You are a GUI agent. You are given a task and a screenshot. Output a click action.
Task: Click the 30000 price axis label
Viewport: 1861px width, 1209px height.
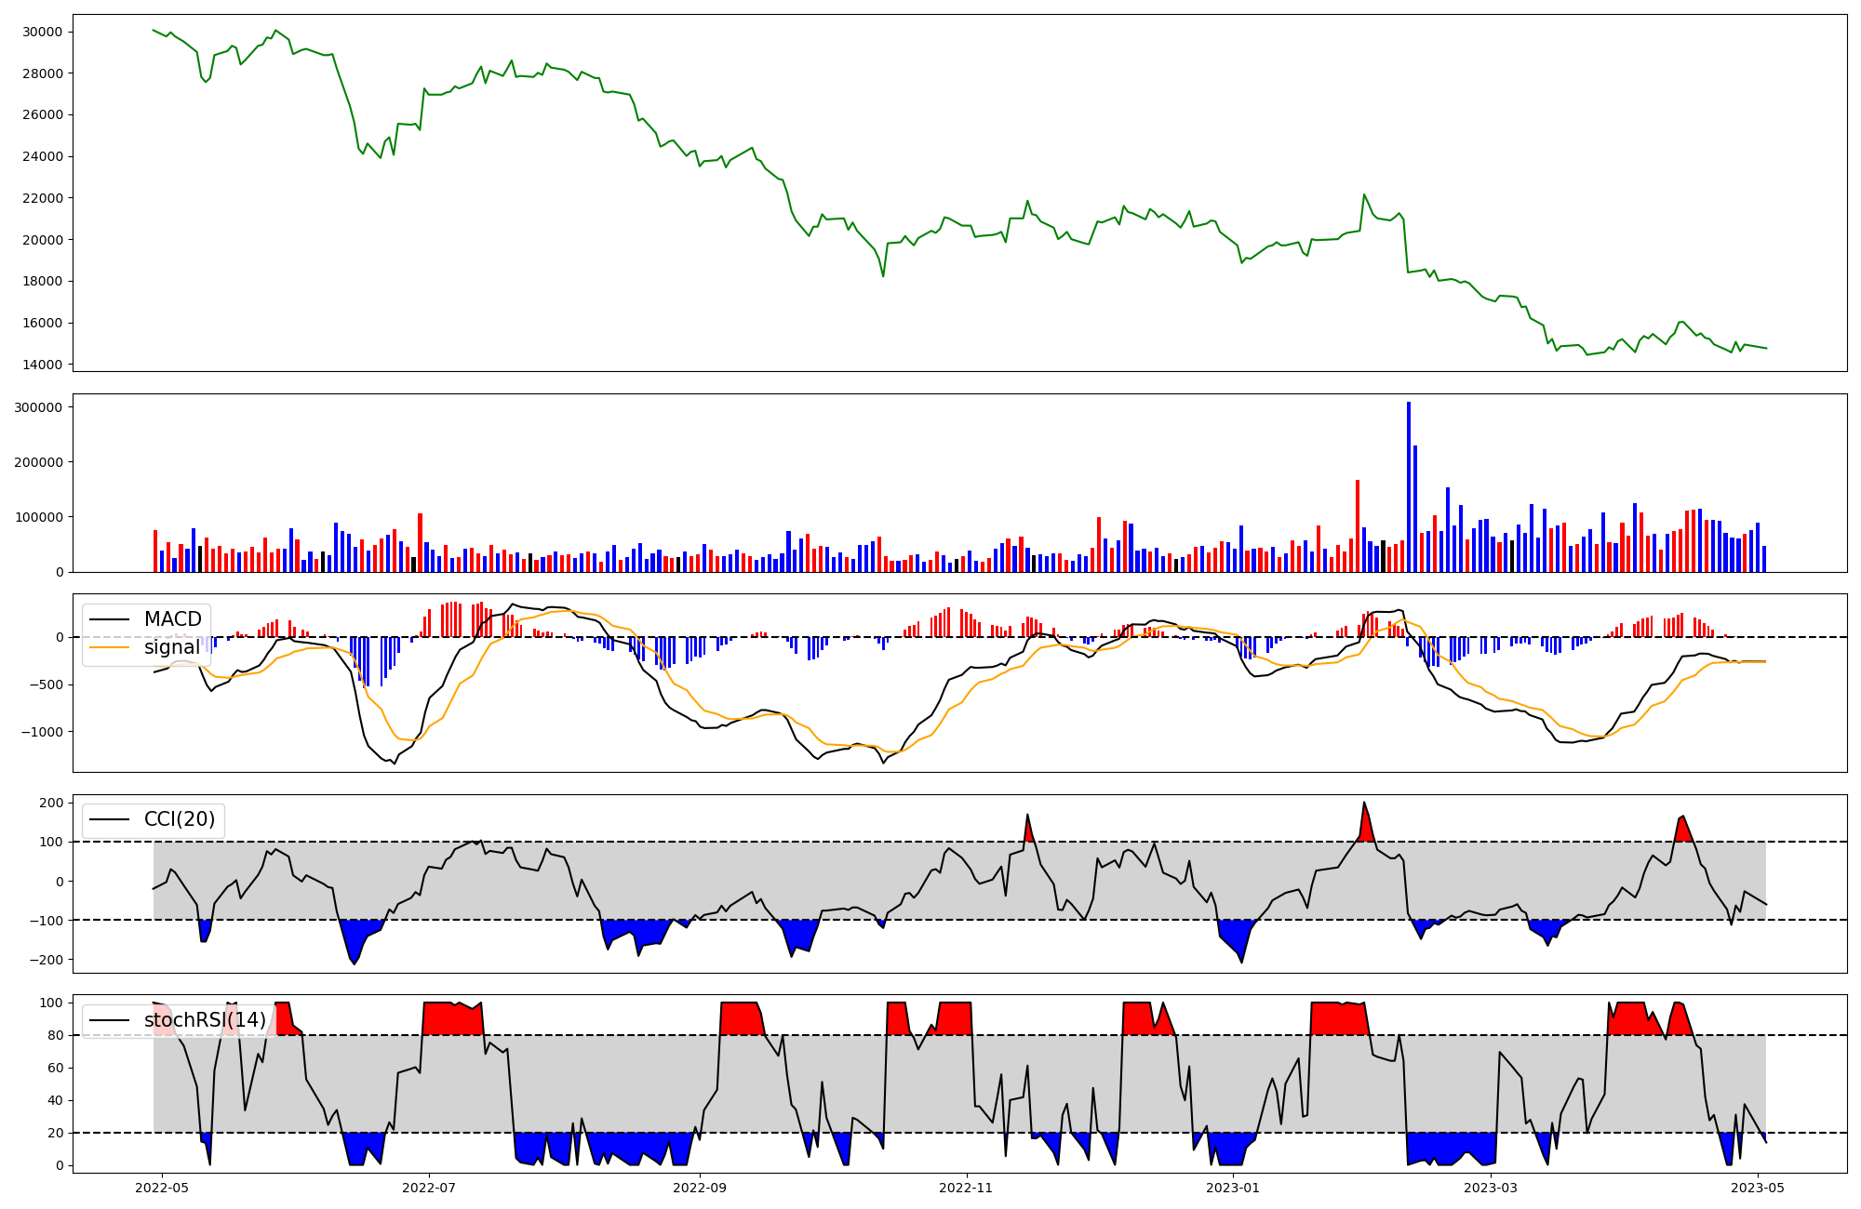(x=42, y=32)
